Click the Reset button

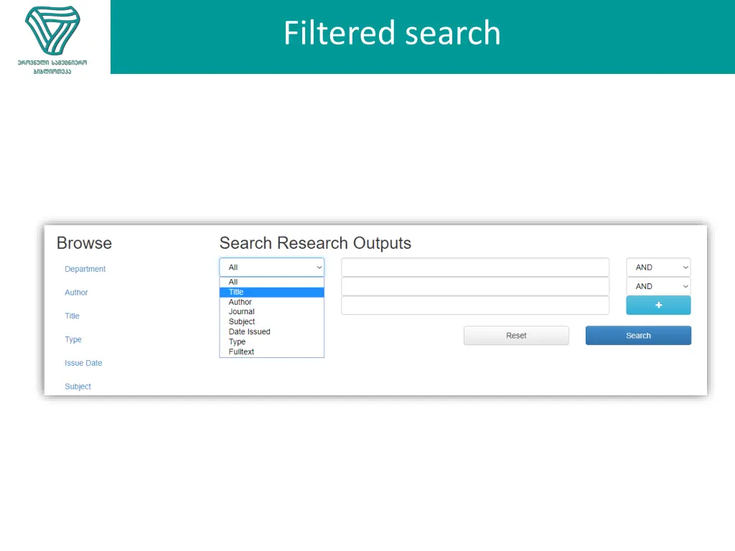[x=516, y=336]
